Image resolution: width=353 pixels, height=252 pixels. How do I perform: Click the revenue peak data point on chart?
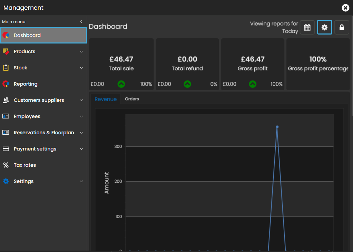[277, 127]
